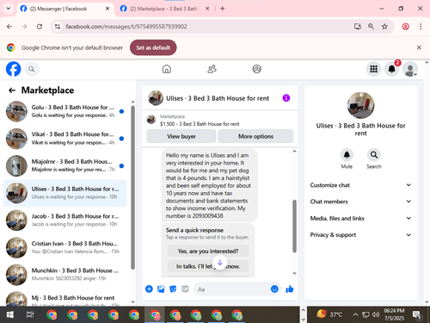Open the notifications bell with badge
This screenshot has width=430, height=323.
[x=391, y=69]
